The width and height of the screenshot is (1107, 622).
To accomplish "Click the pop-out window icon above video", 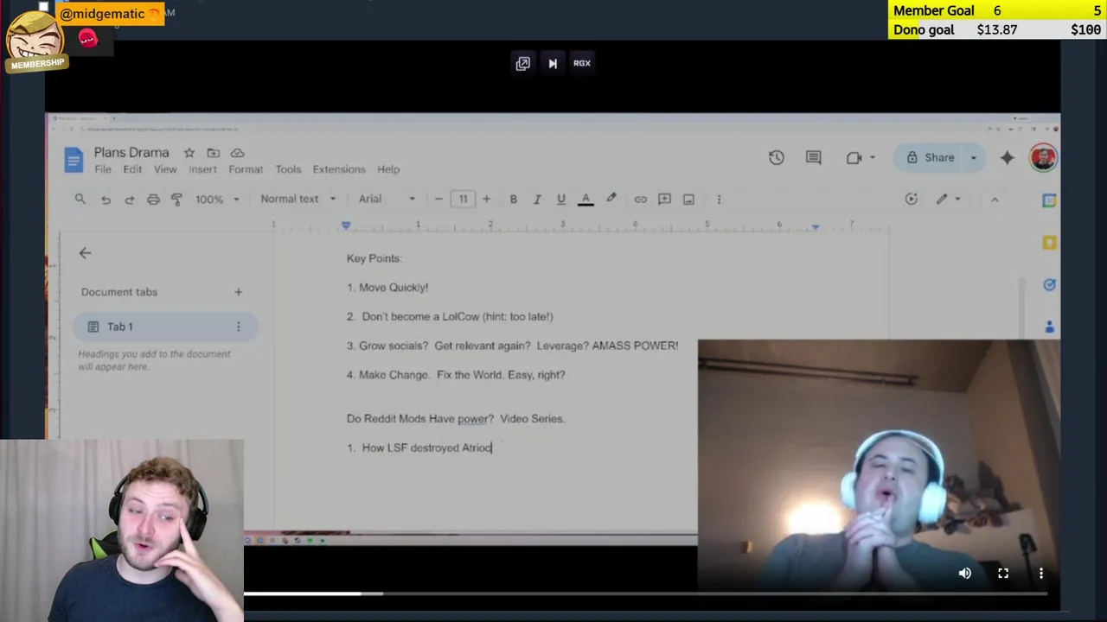I will coord(522,63).
